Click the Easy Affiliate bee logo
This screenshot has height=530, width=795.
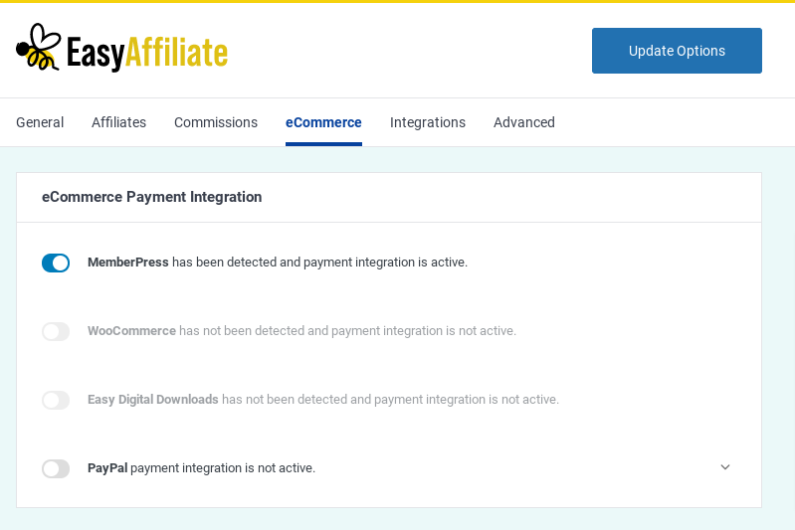[x=121, y=48]
